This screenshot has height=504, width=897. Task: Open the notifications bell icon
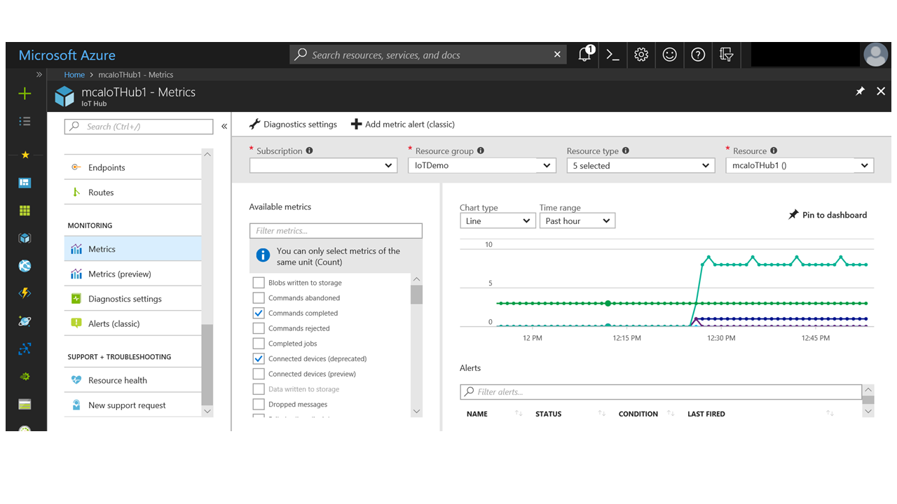point(584,55)
